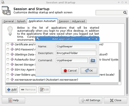Click the lightbulb hint icon
129x106 pixels.
[x=10, y=31]
